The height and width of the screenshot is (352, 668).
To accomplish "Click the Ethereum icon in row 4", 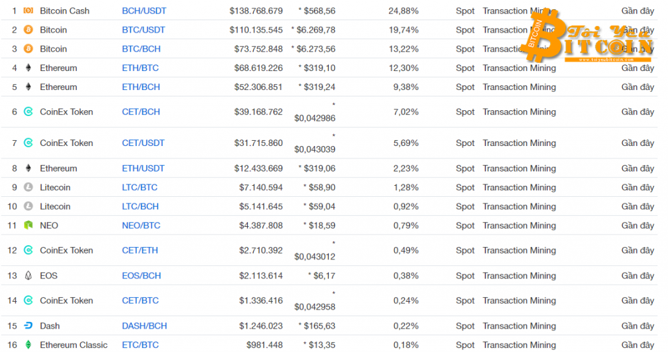I will [x=28, y=68].
